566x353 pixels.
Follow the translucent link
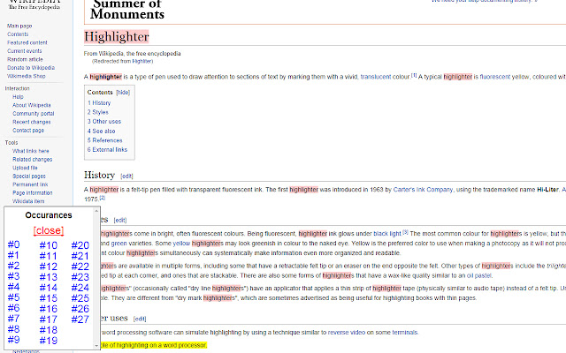pos(375,77)
